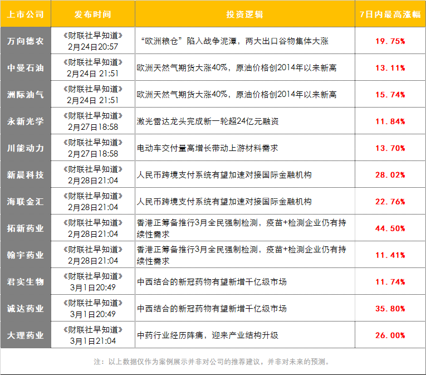Select company cell 翰宇药业

pyautogui.click(x=26, y=255)
